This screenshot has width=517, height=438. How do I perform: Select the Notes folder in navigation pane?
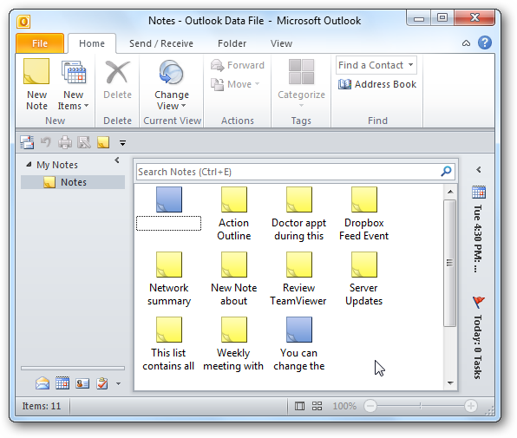pos(73,182)
